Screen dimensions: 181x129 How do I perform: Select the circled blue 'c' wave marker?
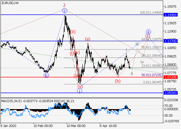tap(65, 11)
